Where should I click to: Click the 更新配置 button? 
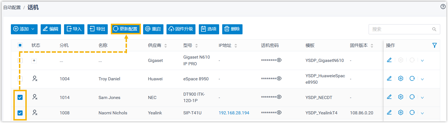tap(126, 29)
